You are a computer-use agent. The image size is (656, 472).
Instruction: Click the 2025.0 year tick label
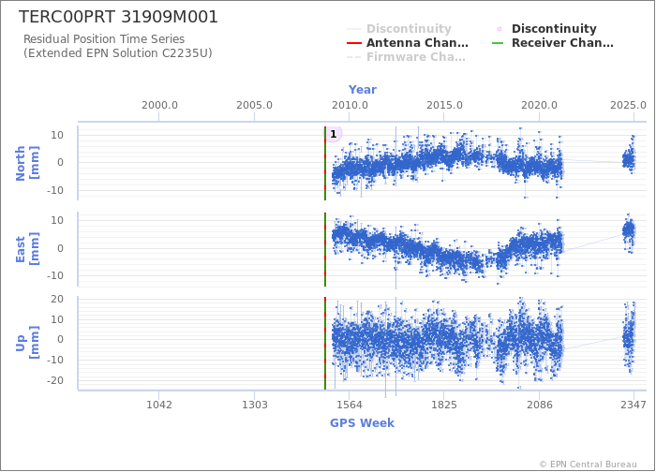pos(628,105)
